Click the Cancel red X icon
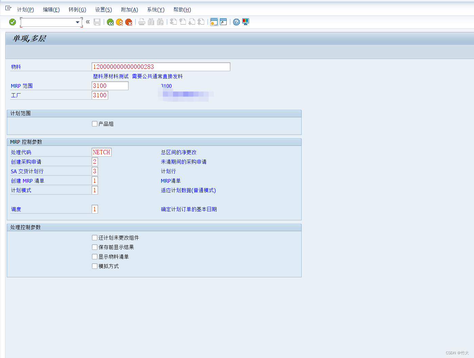The height and width of the screenshot is (358, 474). pyautogui.click(x=129, y=22)
